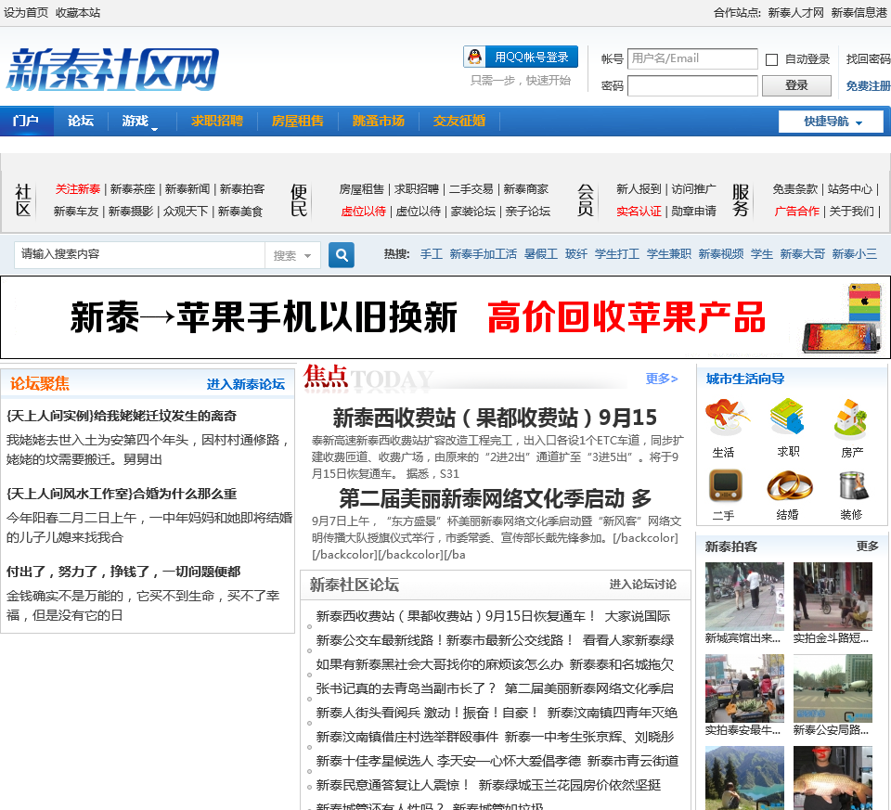Open headline 新泰西收费站(果都收费站)9月15
Image resolution: width=891 pixels, height=810 pixels.
495,418
